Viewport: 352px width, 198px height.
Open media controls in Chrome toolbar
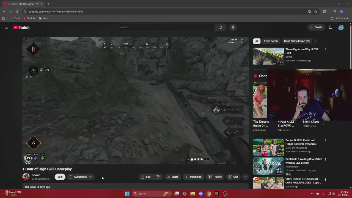(335, 12)
